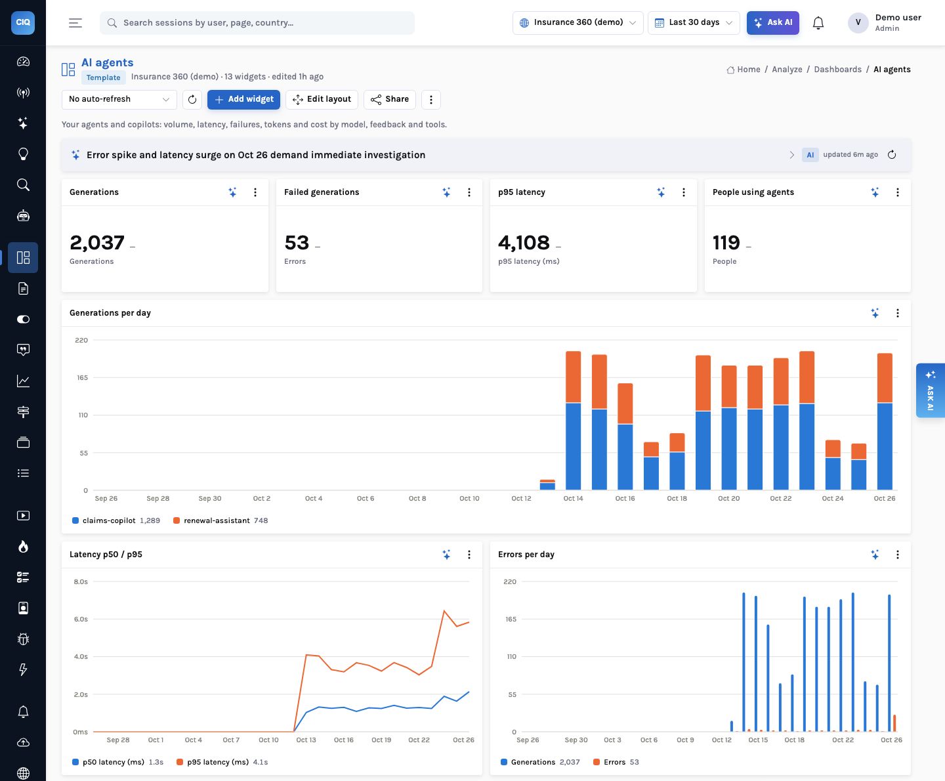Expand the AI insight banner with the chevron
945x781 pixels.
[x=791, y=155]
